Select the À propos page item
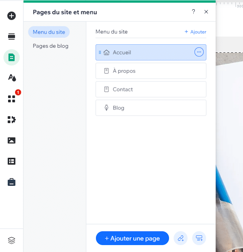The image size is (243, 252). coord(151,71)
